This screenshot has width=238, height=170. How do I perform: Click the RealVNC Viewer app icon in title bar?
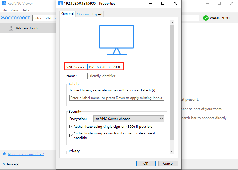click(x=4, y=3)
